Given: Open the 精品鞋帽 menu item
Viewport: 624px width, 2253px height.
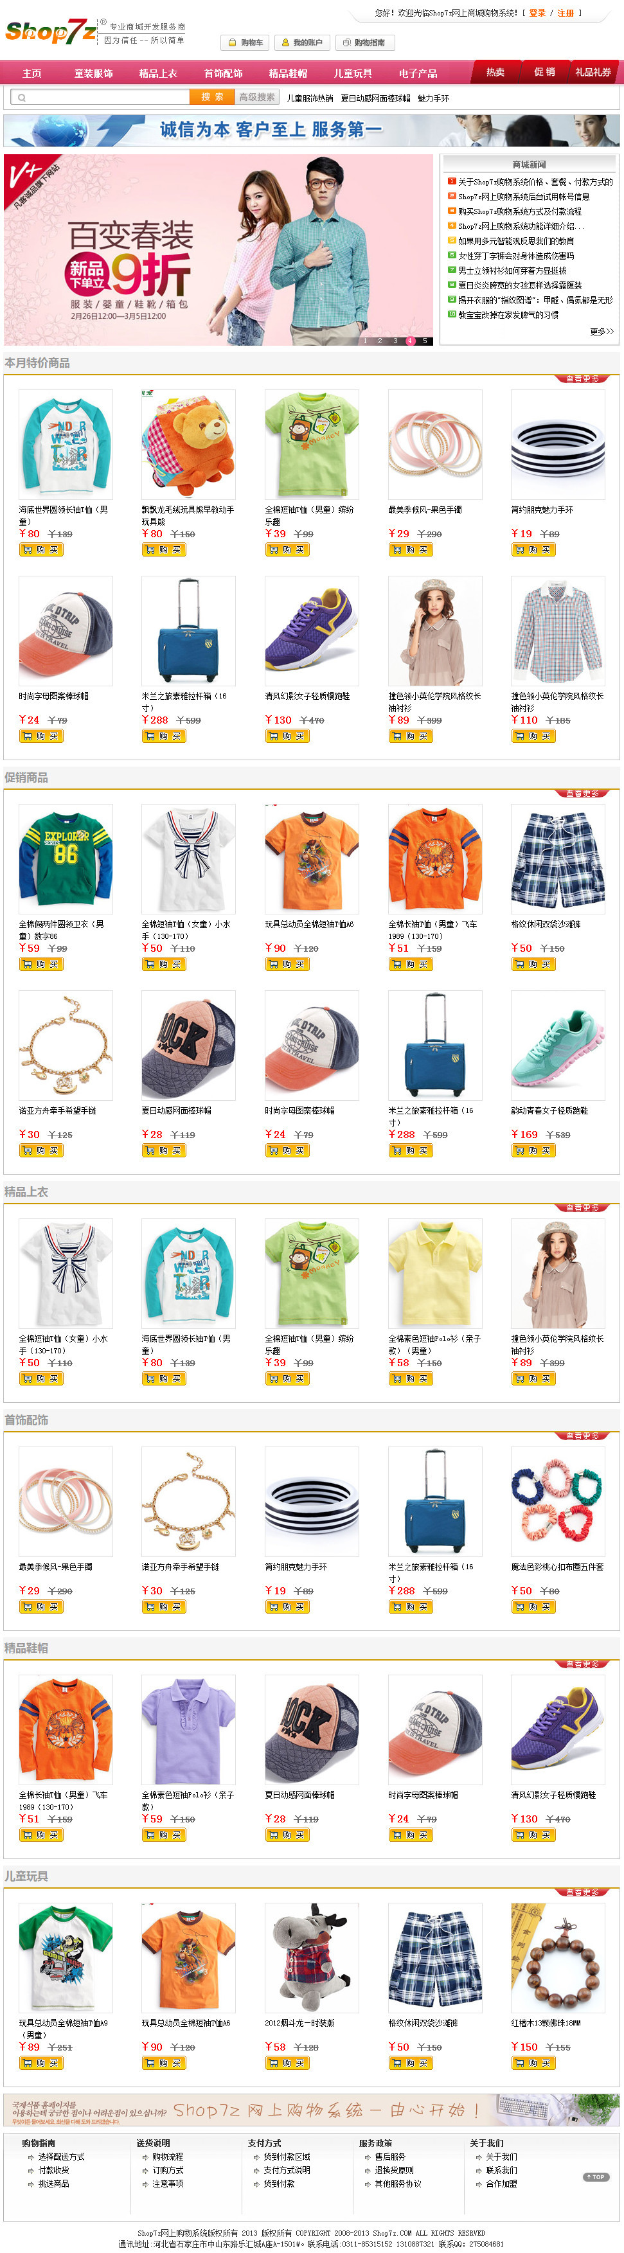Looking at the screenshot, I should 288,73.
